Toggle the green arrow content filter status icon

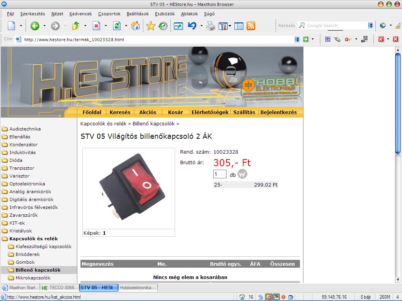tap(276, 297)
